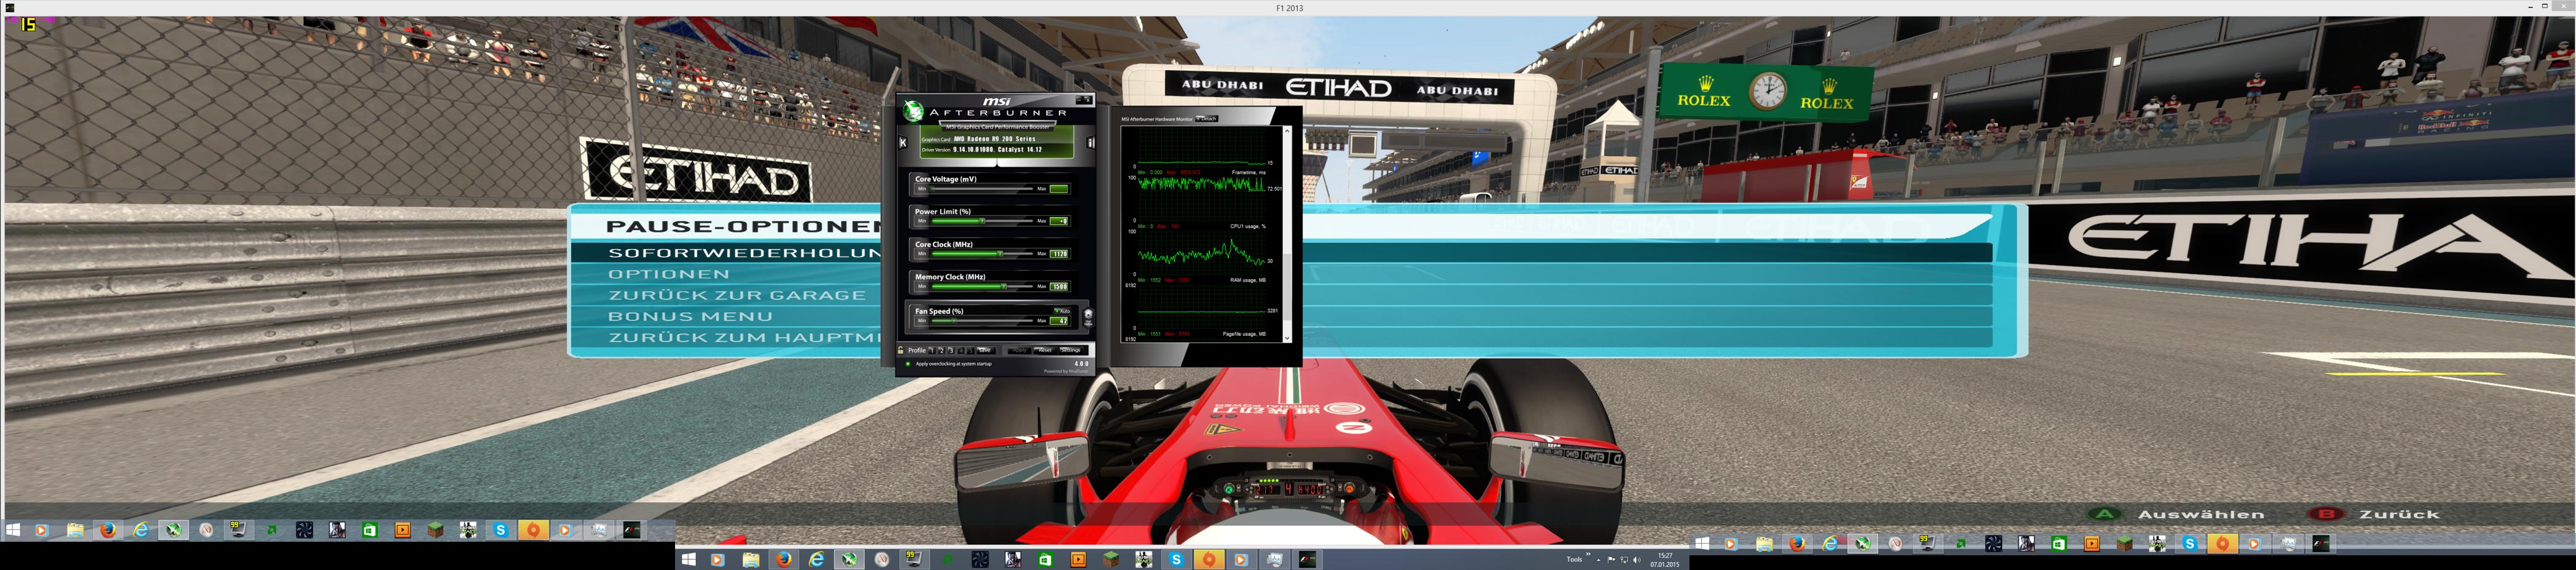2576x570 pixels.
Task: Select profile slot 2 in Afterburner
Action: 941,350
